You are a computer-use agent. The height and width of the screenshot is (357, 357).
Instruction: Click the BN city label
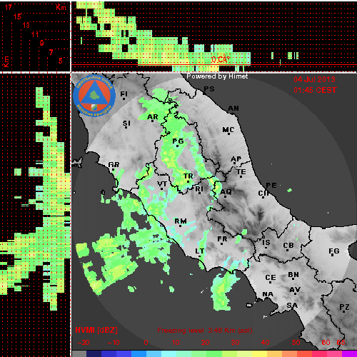[x=293, y=275]
